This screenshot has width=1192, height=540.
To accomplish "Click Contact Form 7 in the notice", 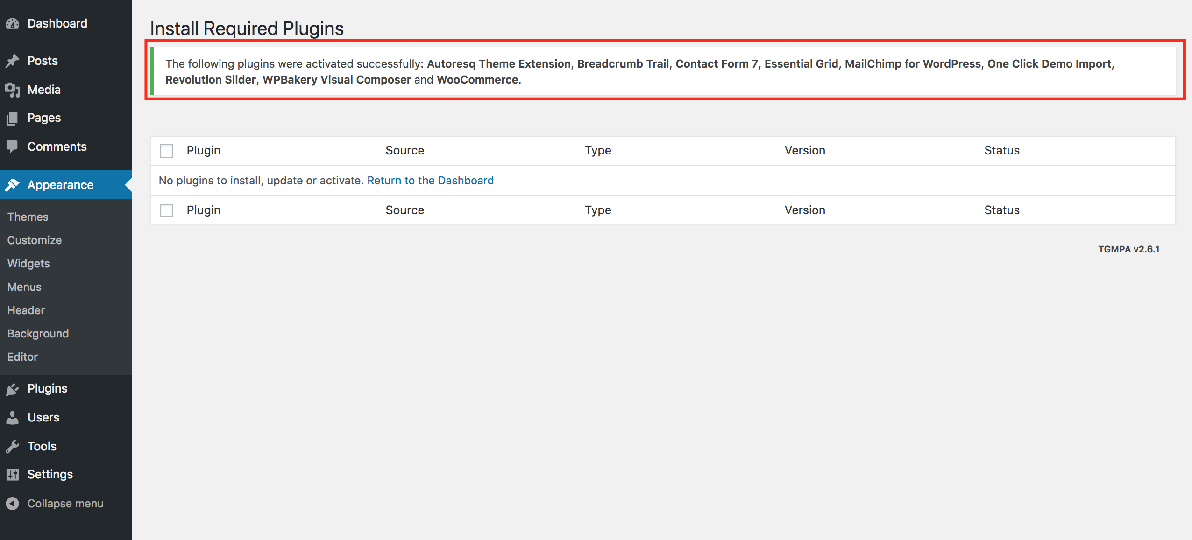I will pyautogui.click(x=717, y=64).
